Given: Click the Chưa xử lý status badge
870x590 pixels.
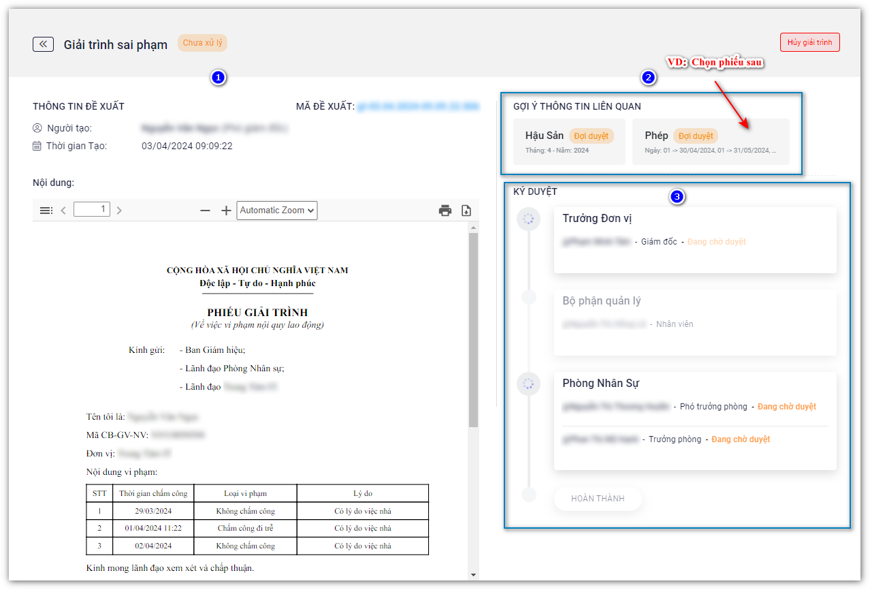Looking at the screenshot, I should [202, 43].
